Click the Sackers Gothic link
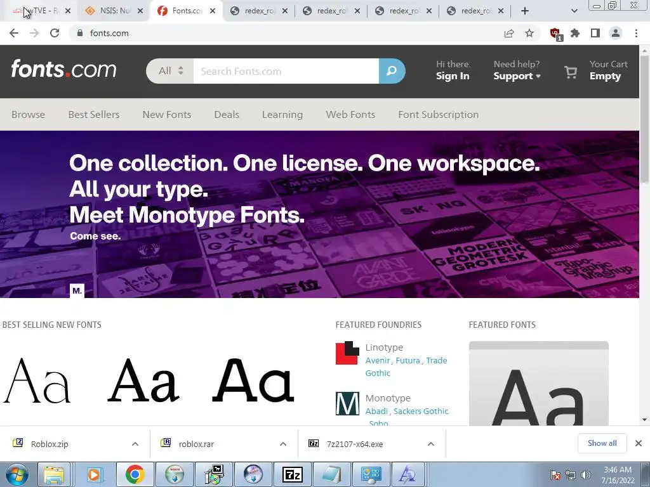The width and height of the screenshot is (650, 487). coord(421,411)
